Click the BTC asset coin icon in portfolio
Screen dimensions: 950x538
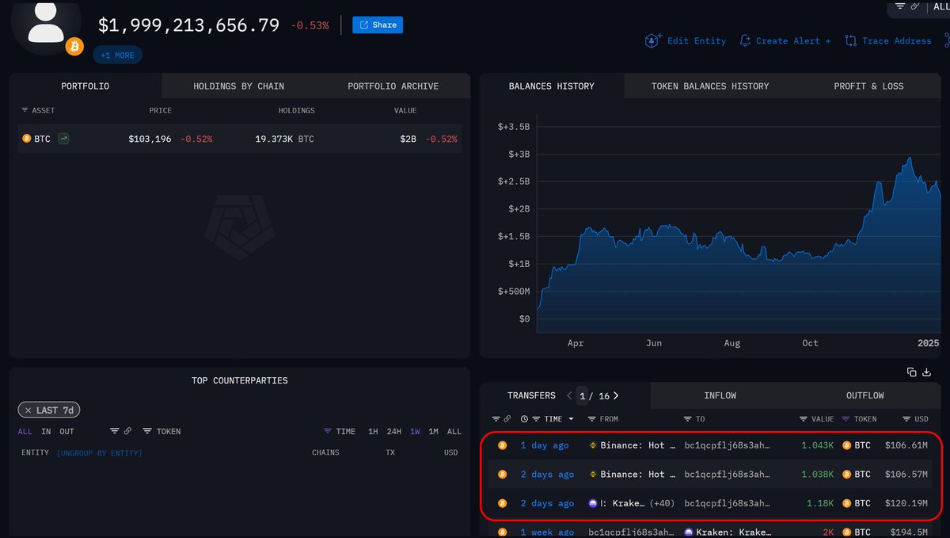coord(26,139)
